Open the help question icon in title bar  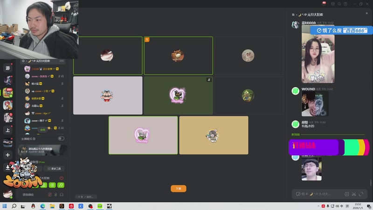(345, 4)
